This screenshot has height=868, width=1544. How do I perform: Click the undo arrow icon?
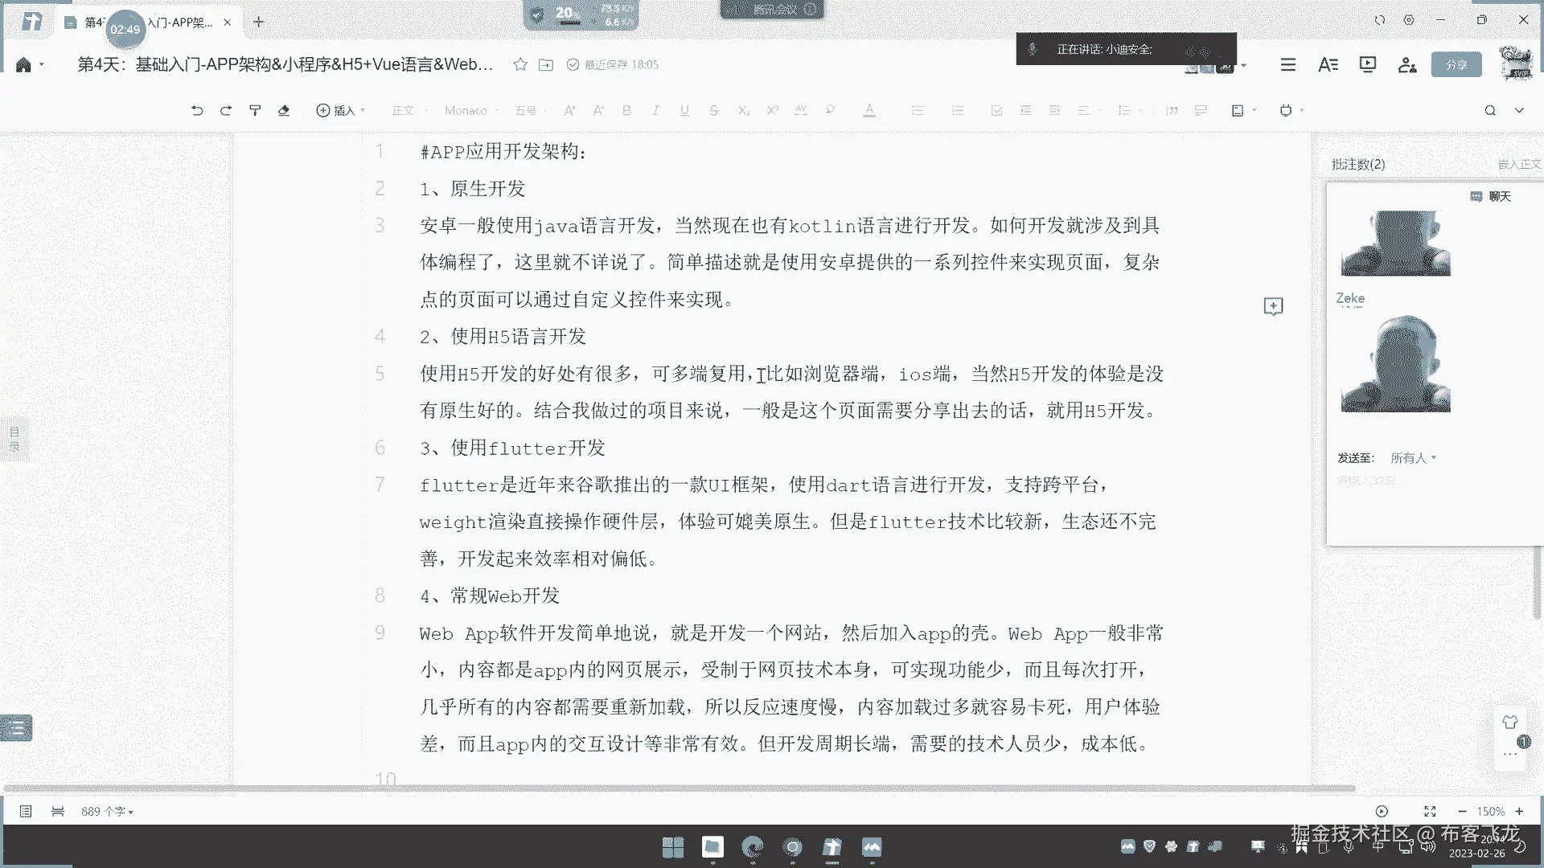point(197,111)
